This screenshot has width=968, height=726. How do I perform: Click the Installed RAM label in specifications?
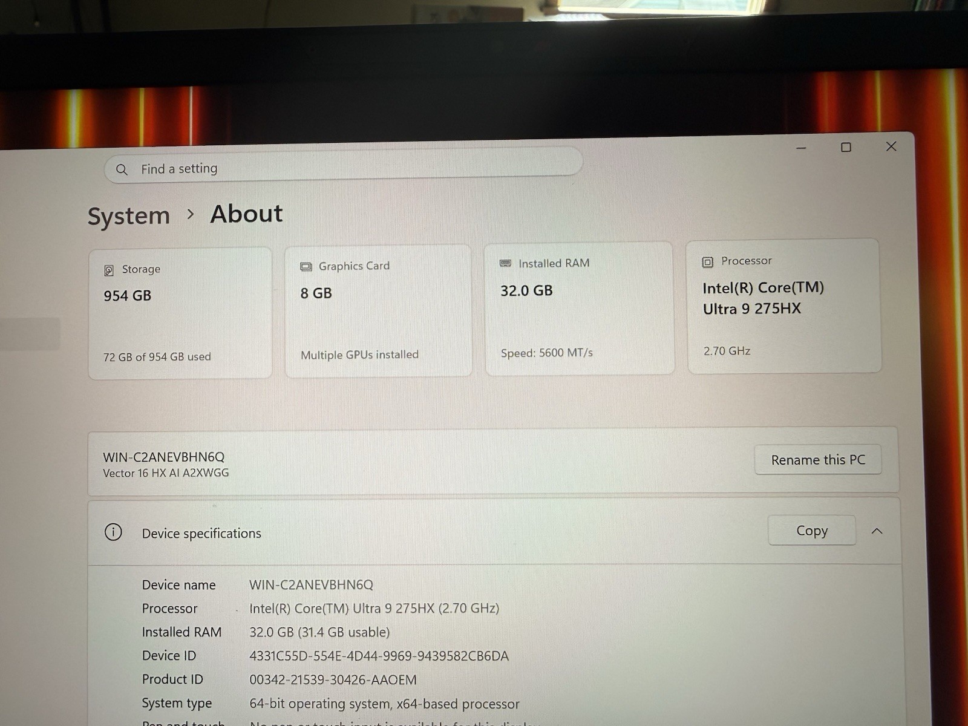181,632
